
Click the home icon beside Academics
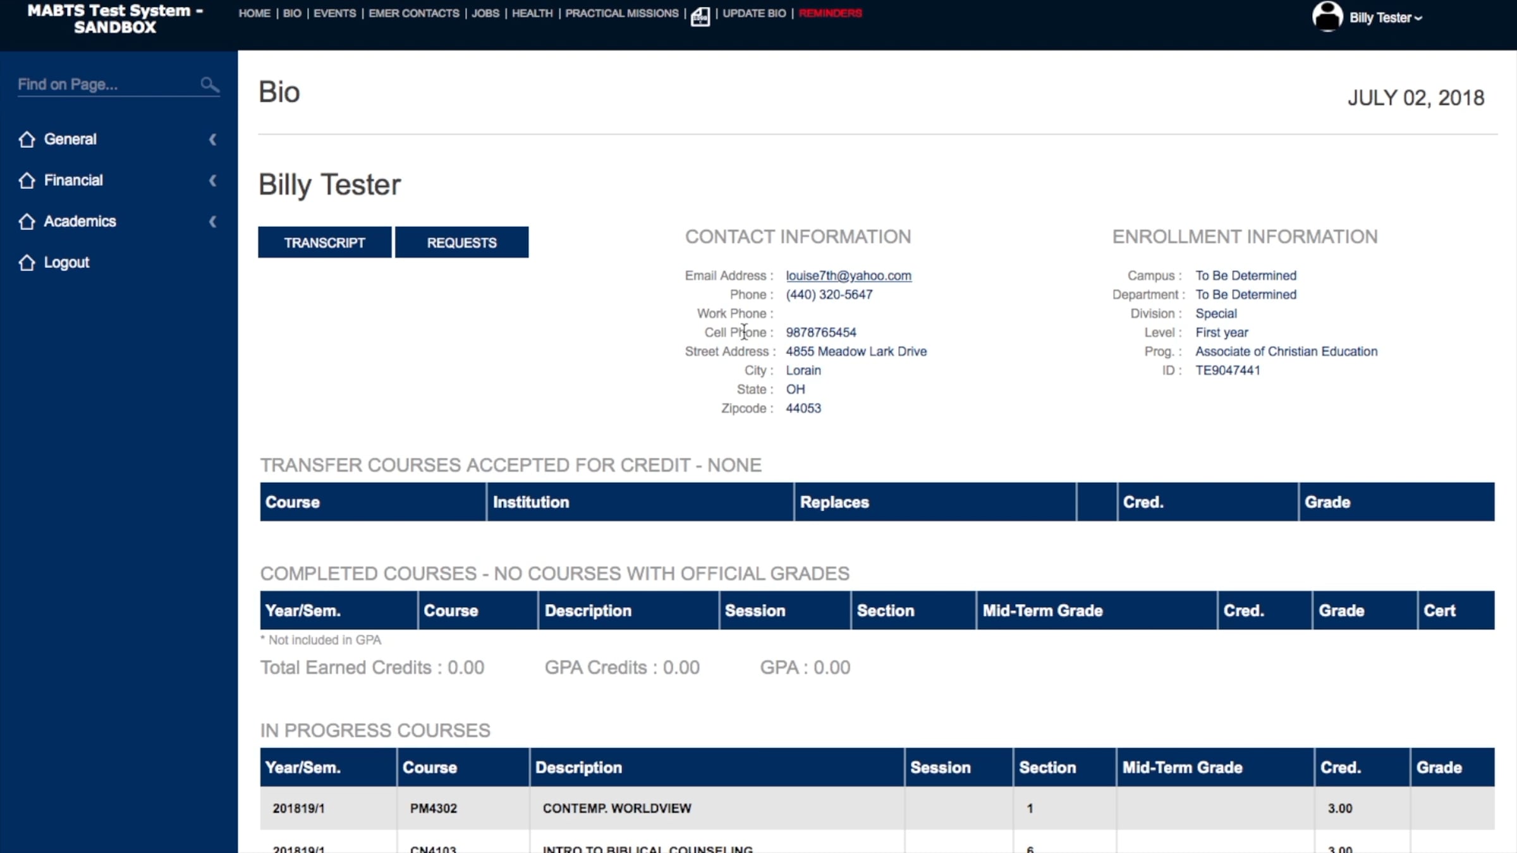pyautogui.click(x=27, y=221)
